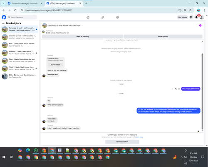Click the Find friends button
Viewport: 208px width, 167px height.
183,17
